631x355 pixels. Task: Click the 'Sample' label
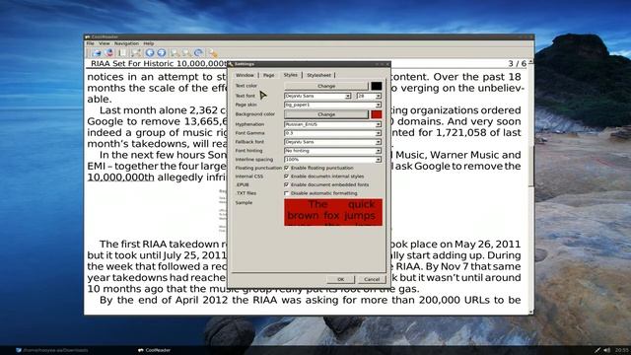pos(244,202)
